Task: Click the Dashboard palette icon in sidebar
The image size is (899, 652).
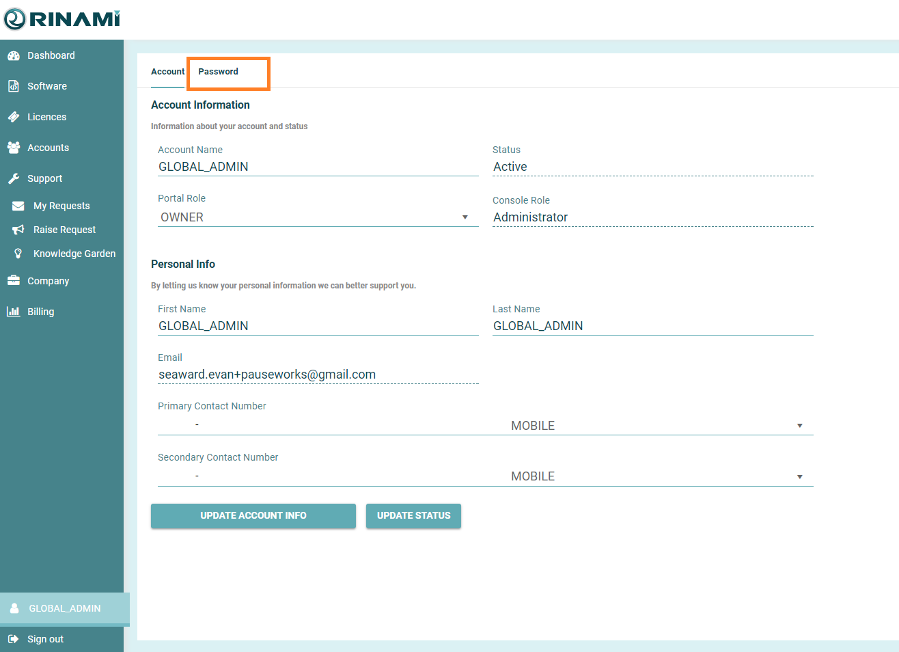Action: point(14,56)
